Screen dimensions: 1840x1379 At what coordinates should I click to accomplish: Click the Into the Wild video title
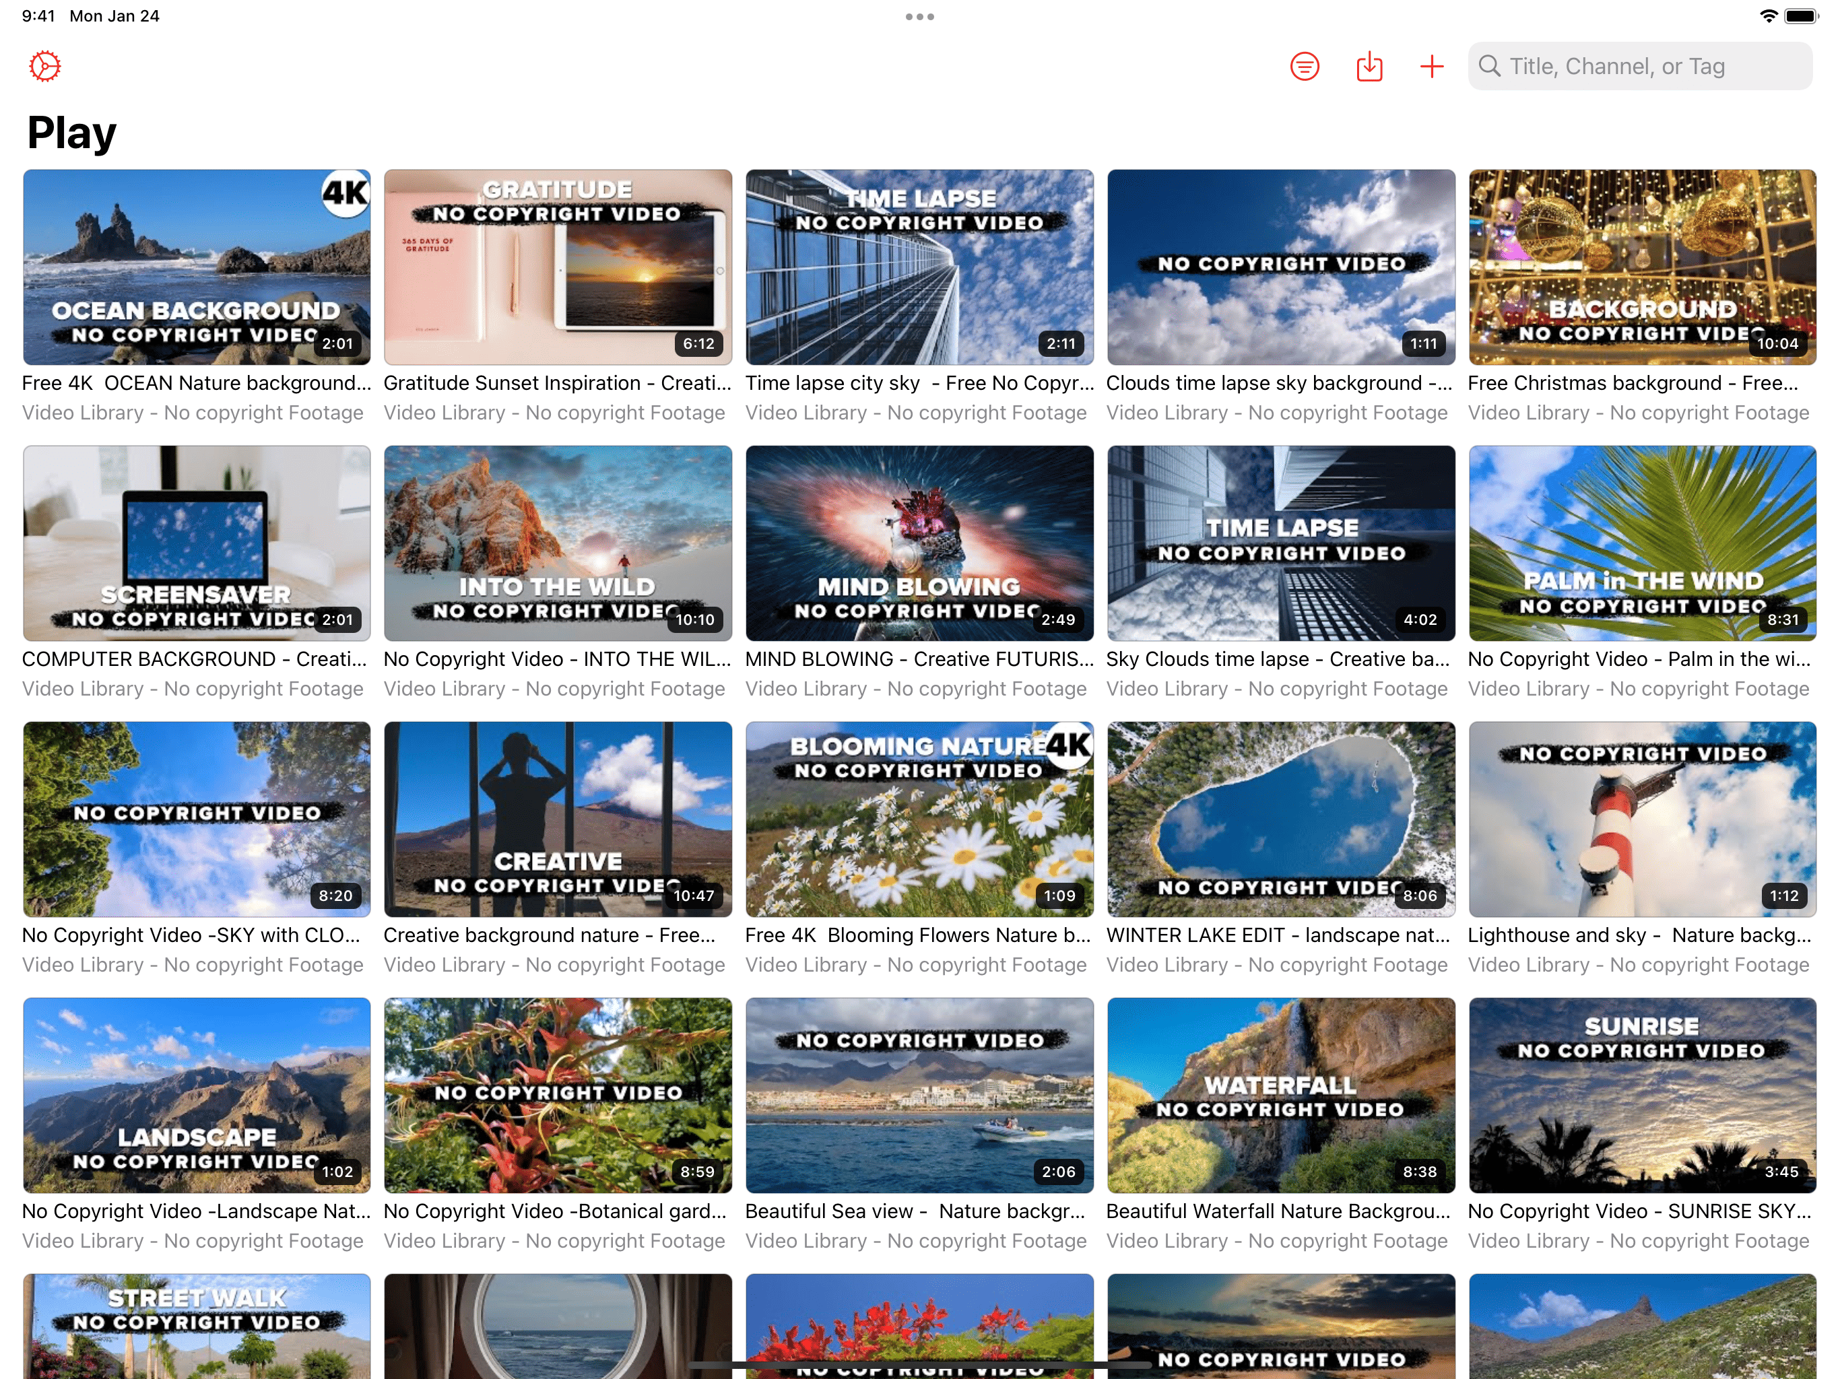[x=558, y=659]
